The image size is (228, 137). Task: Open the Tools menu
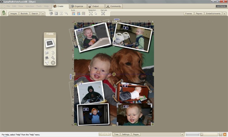pyautogui.click(x=39, y=6)
